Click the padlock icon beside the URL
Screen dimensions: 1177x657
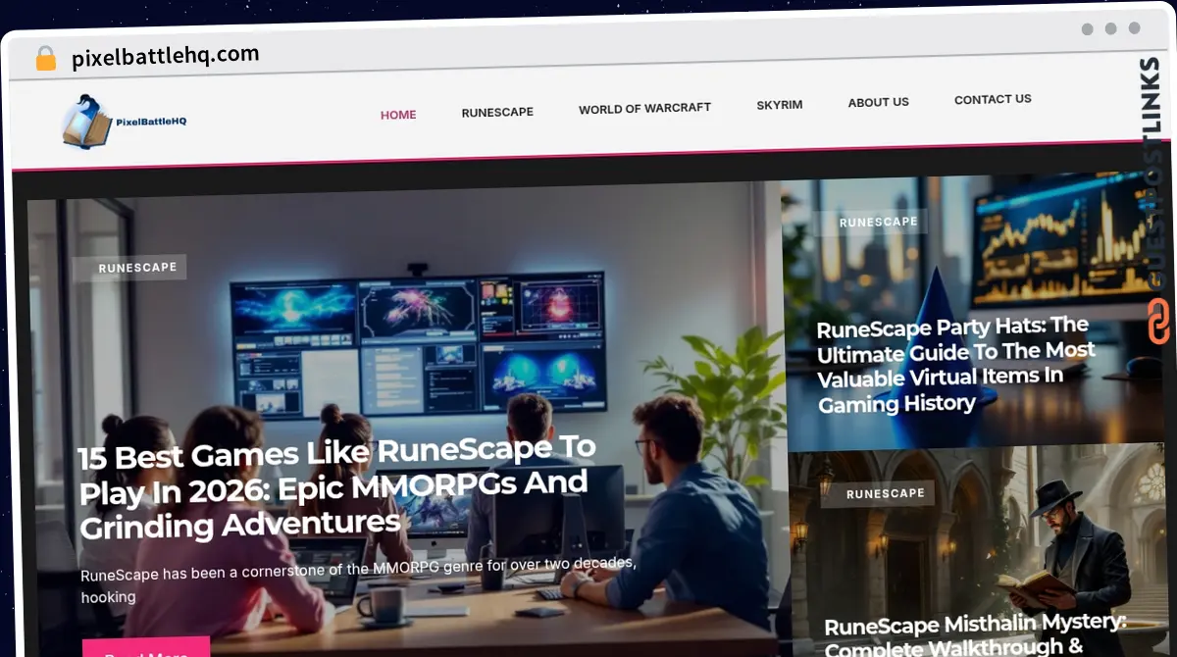(45, 59)
